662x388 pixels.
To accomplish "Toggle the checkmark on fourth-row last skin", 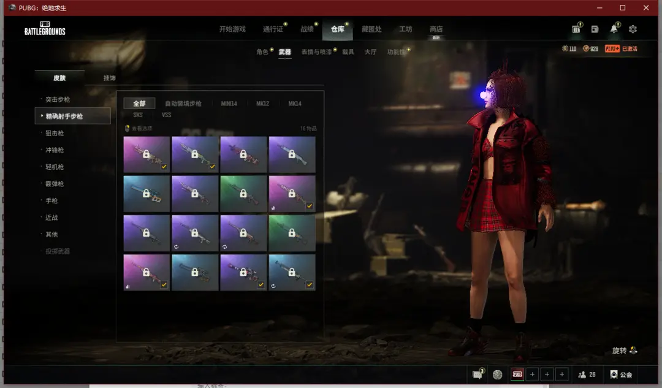I will (310, 284).
